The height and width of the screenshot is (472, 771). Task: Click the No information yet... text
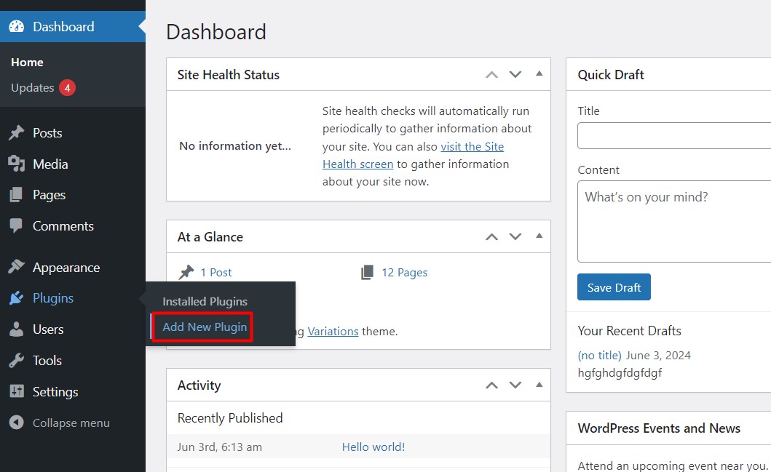235,146
